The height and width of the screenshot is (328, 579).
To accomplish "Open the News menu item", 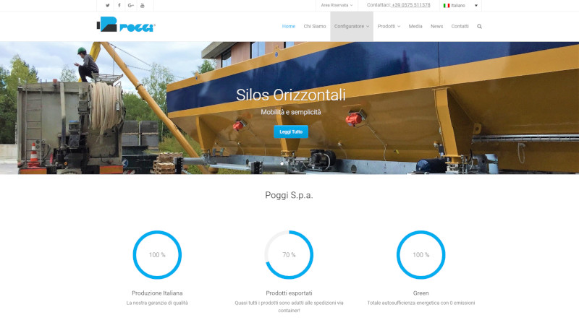I will pyautogui.click(x=437, y=27).
